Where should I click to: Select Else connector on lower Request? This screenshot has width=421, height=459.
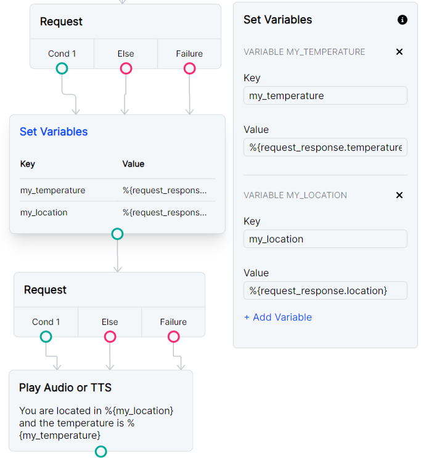(110, 337)
